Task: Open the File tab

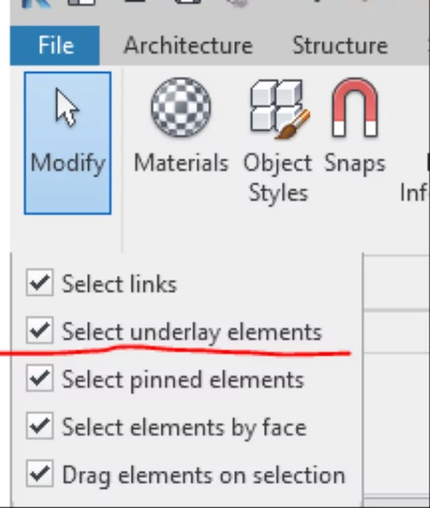Action: pyautogui.click(x=55, y=46)
